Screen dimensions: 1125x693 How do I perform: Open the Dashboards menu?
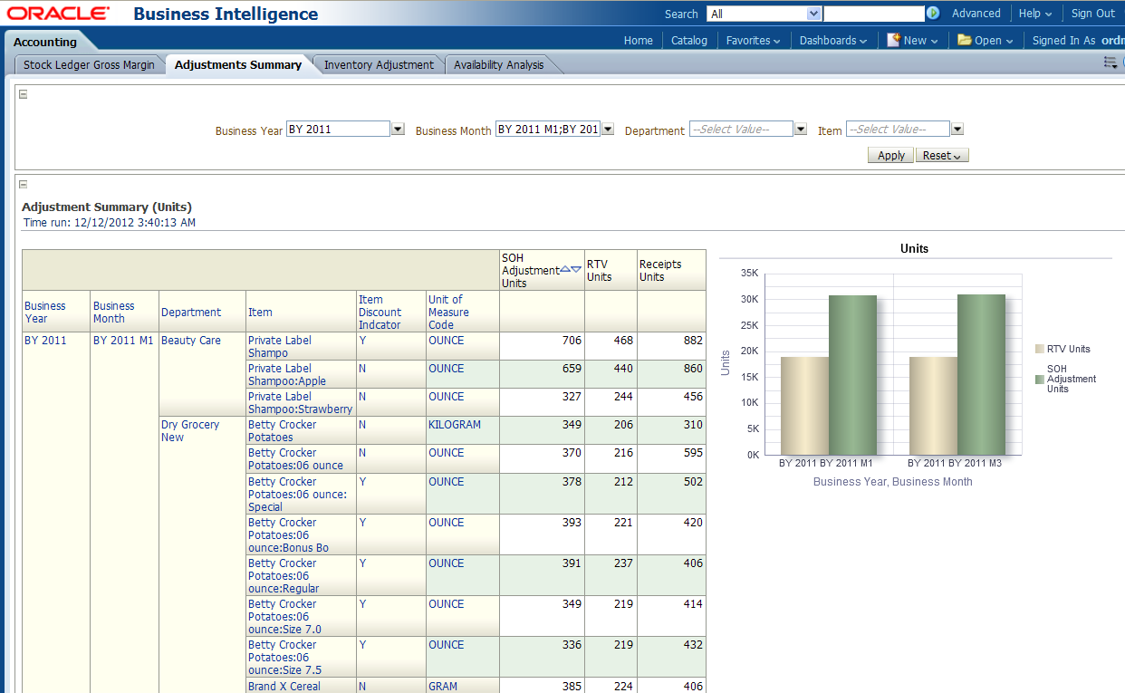pyautogui.click(x=832, y=40)
